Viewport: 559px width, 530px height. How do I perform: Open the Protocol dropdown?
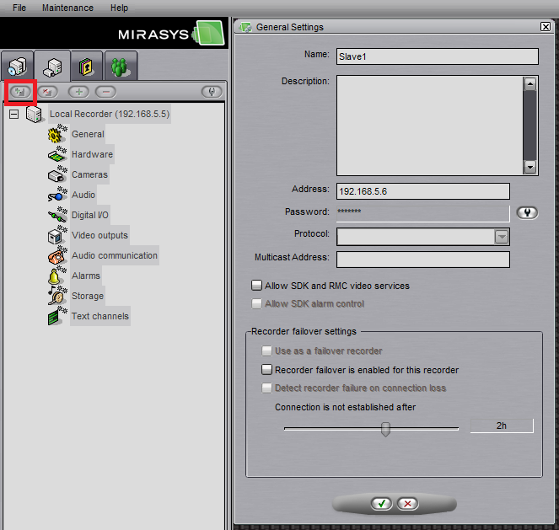click(x=502, y=237)
